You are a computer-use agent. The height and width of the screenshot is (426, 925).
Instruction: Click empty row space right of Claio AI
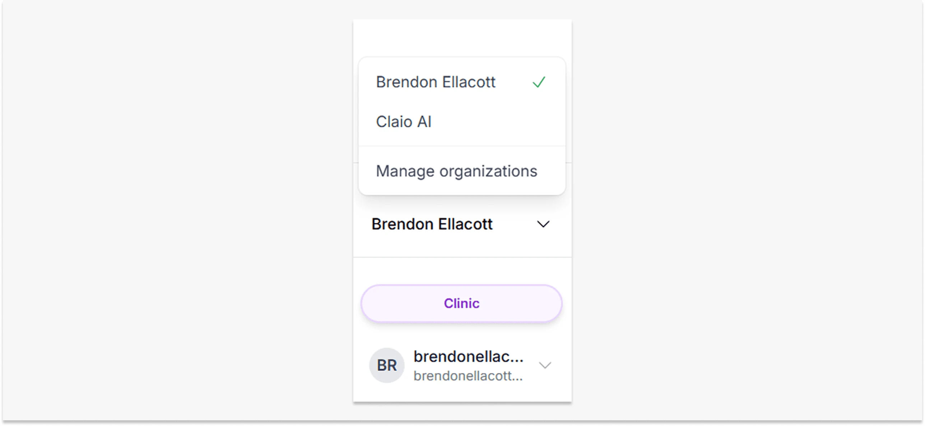pos(503,122)
